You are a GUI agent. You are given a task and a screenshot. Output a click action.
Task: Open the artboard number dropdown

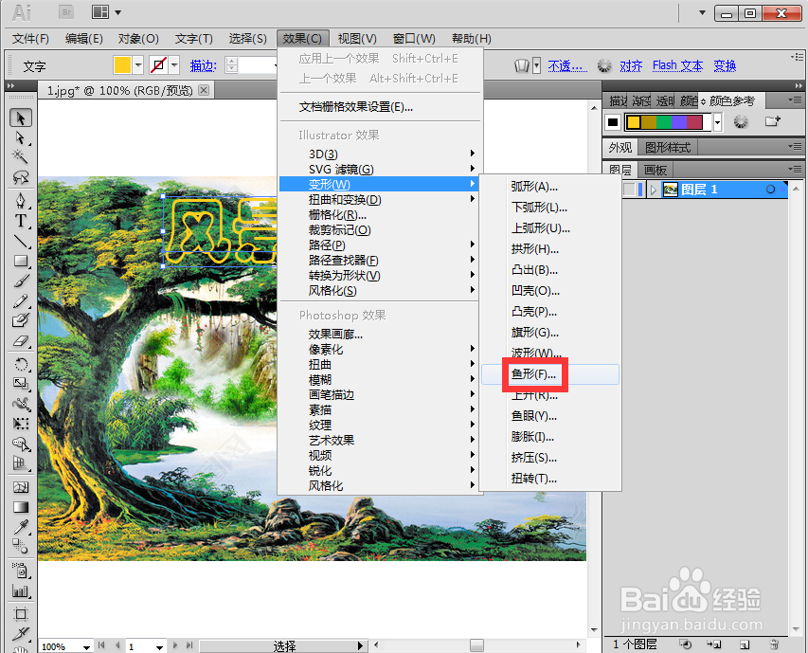[159, 646]
